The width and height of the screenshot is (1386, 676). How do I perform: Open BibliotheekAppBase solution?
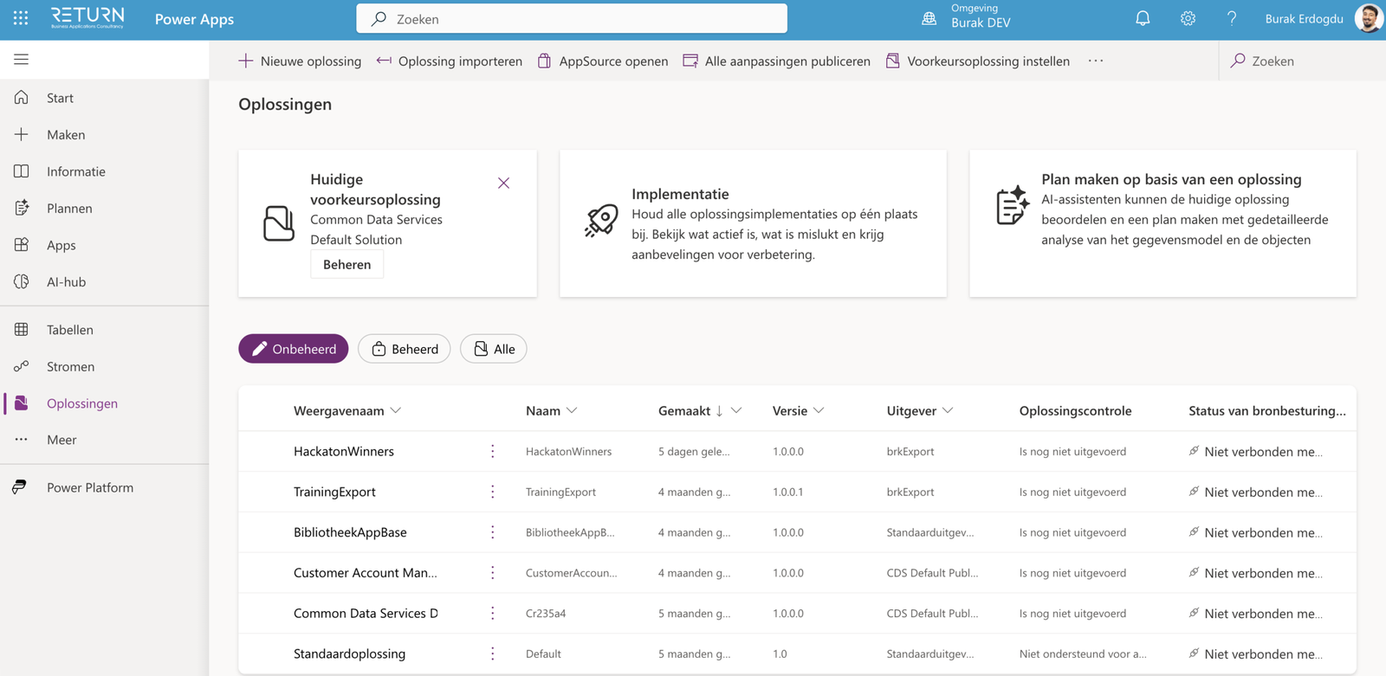(x=350, y=532)
